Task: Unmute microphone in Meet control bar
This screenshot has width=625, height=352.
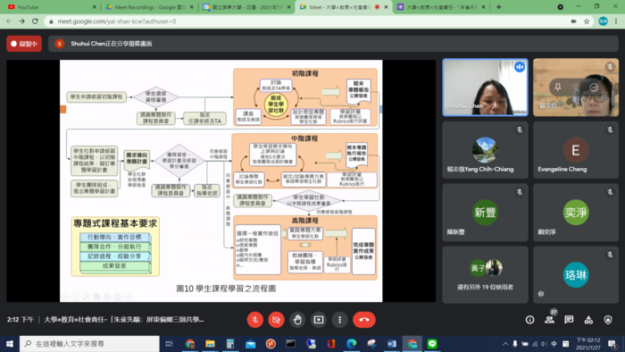Action: pyautogui.click(x=255, y=320)
